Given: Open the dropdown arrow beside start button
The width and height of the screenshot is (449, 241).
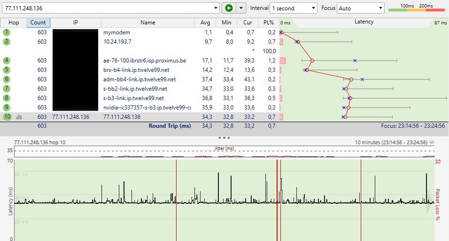Looking at the screenshot, I should click(x=241, y=8).
